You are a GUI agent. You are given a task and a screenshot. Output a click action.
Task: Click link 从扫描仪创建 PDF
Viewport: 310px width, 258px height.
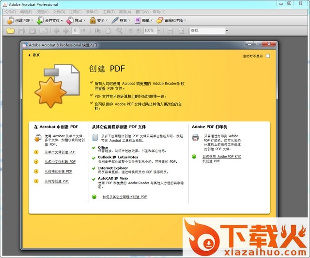point(58,172)
